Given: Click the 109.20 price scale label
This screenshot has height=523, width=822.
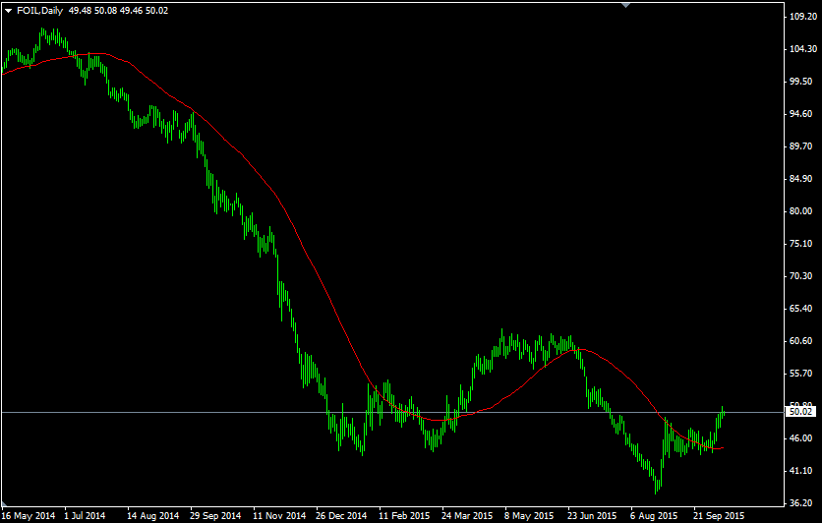Looking at the screenshot, I should [x=803, y=17].
